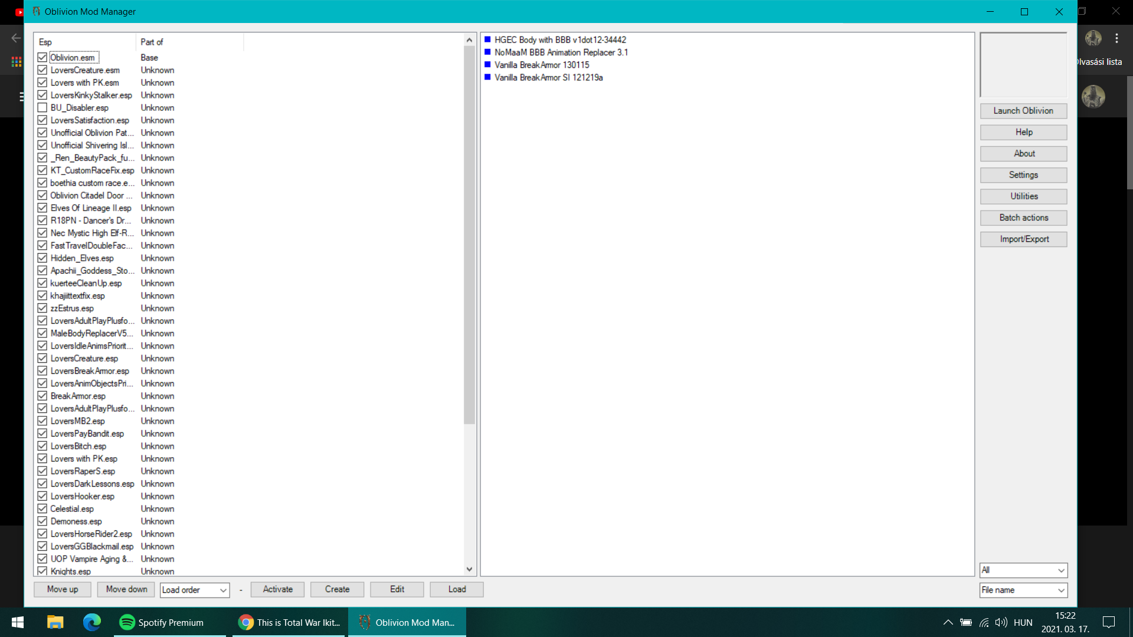Switch to Chrome Total War taskbar item

click(290, 622)
